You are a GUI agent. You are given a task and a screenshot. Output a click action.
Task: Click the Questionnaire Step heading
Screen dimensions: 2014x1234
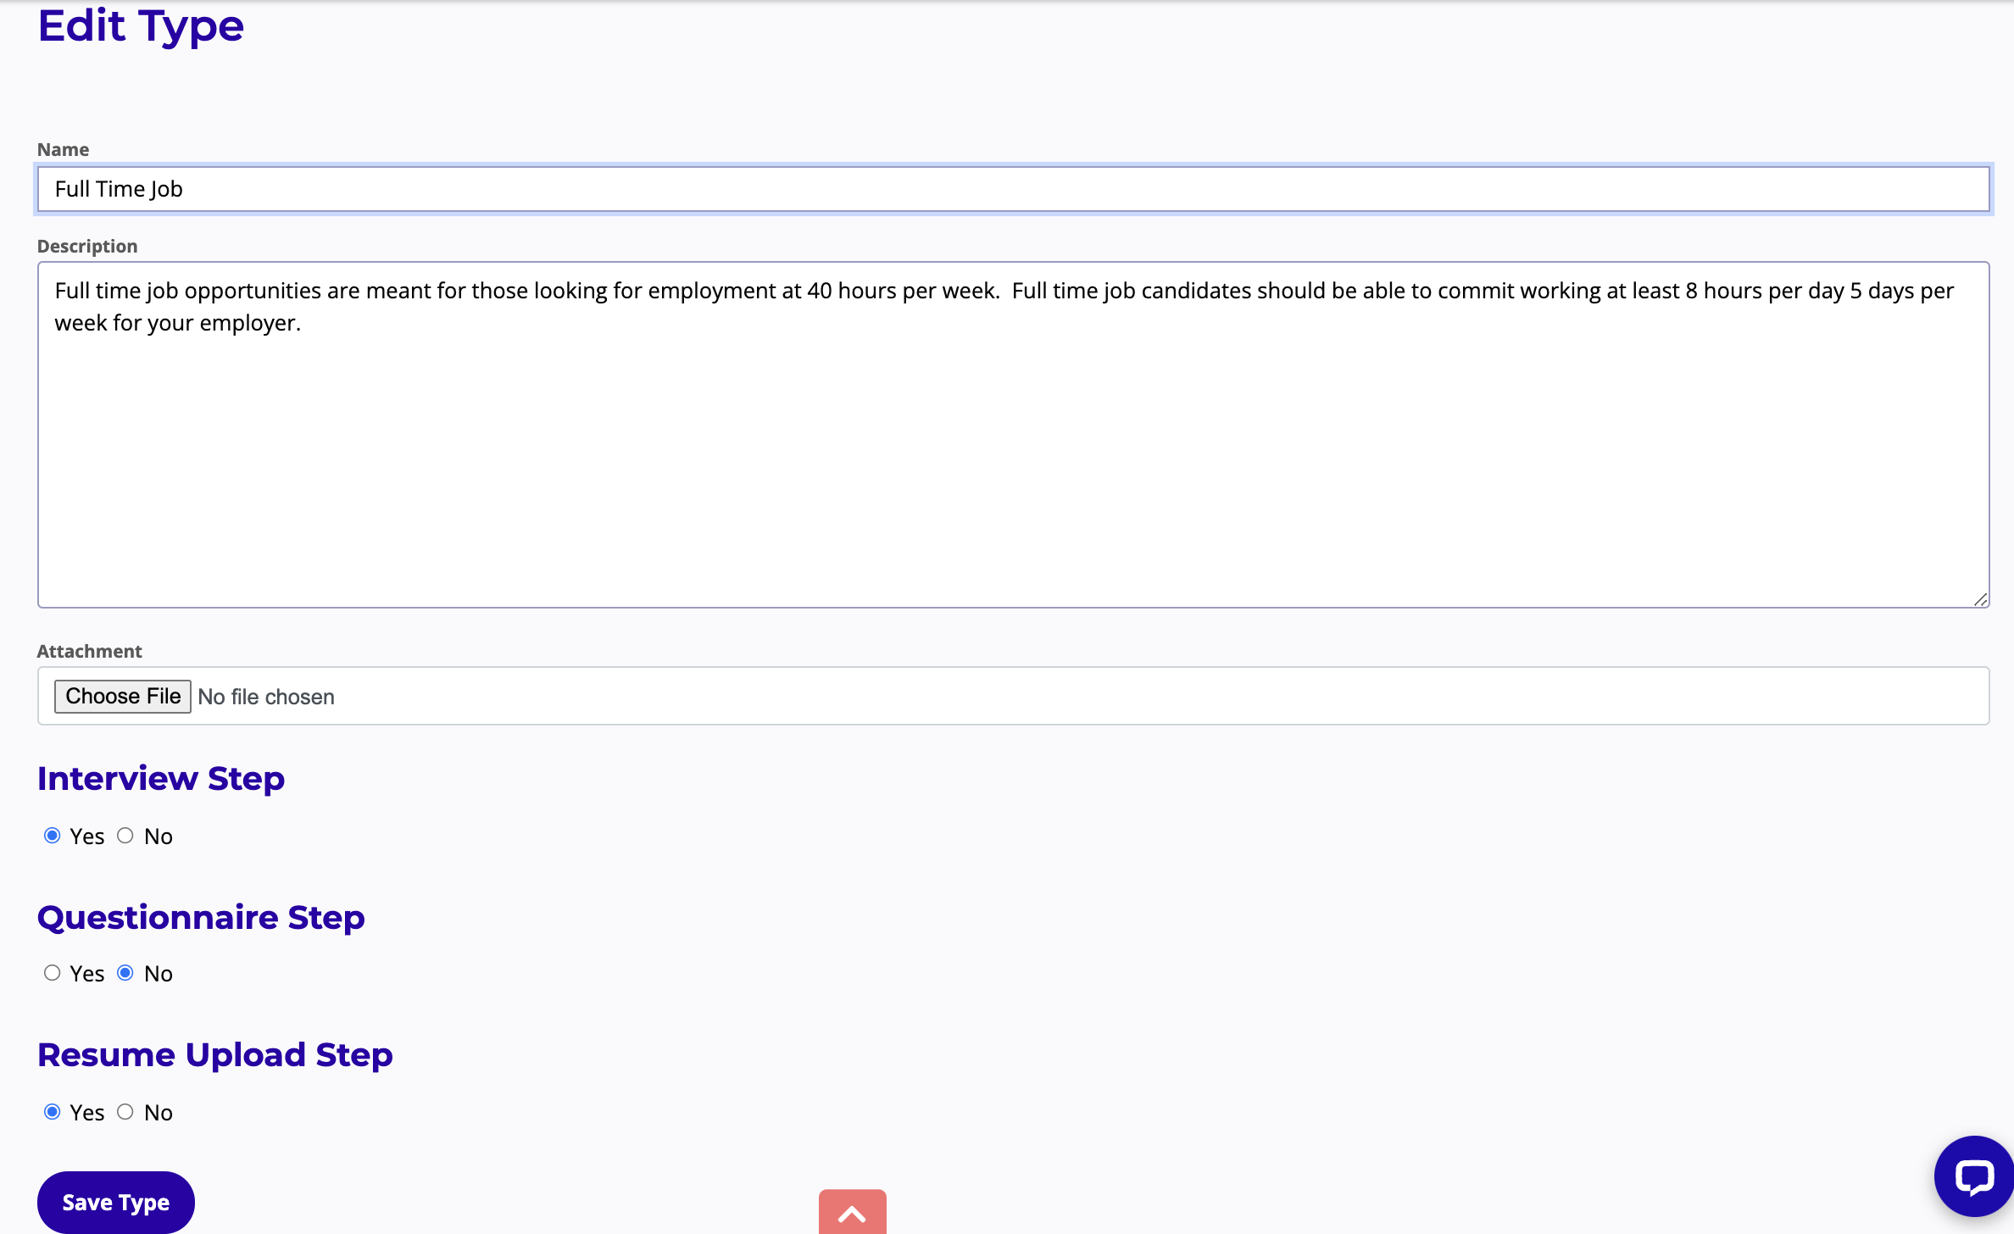click(x=201, y=917)
